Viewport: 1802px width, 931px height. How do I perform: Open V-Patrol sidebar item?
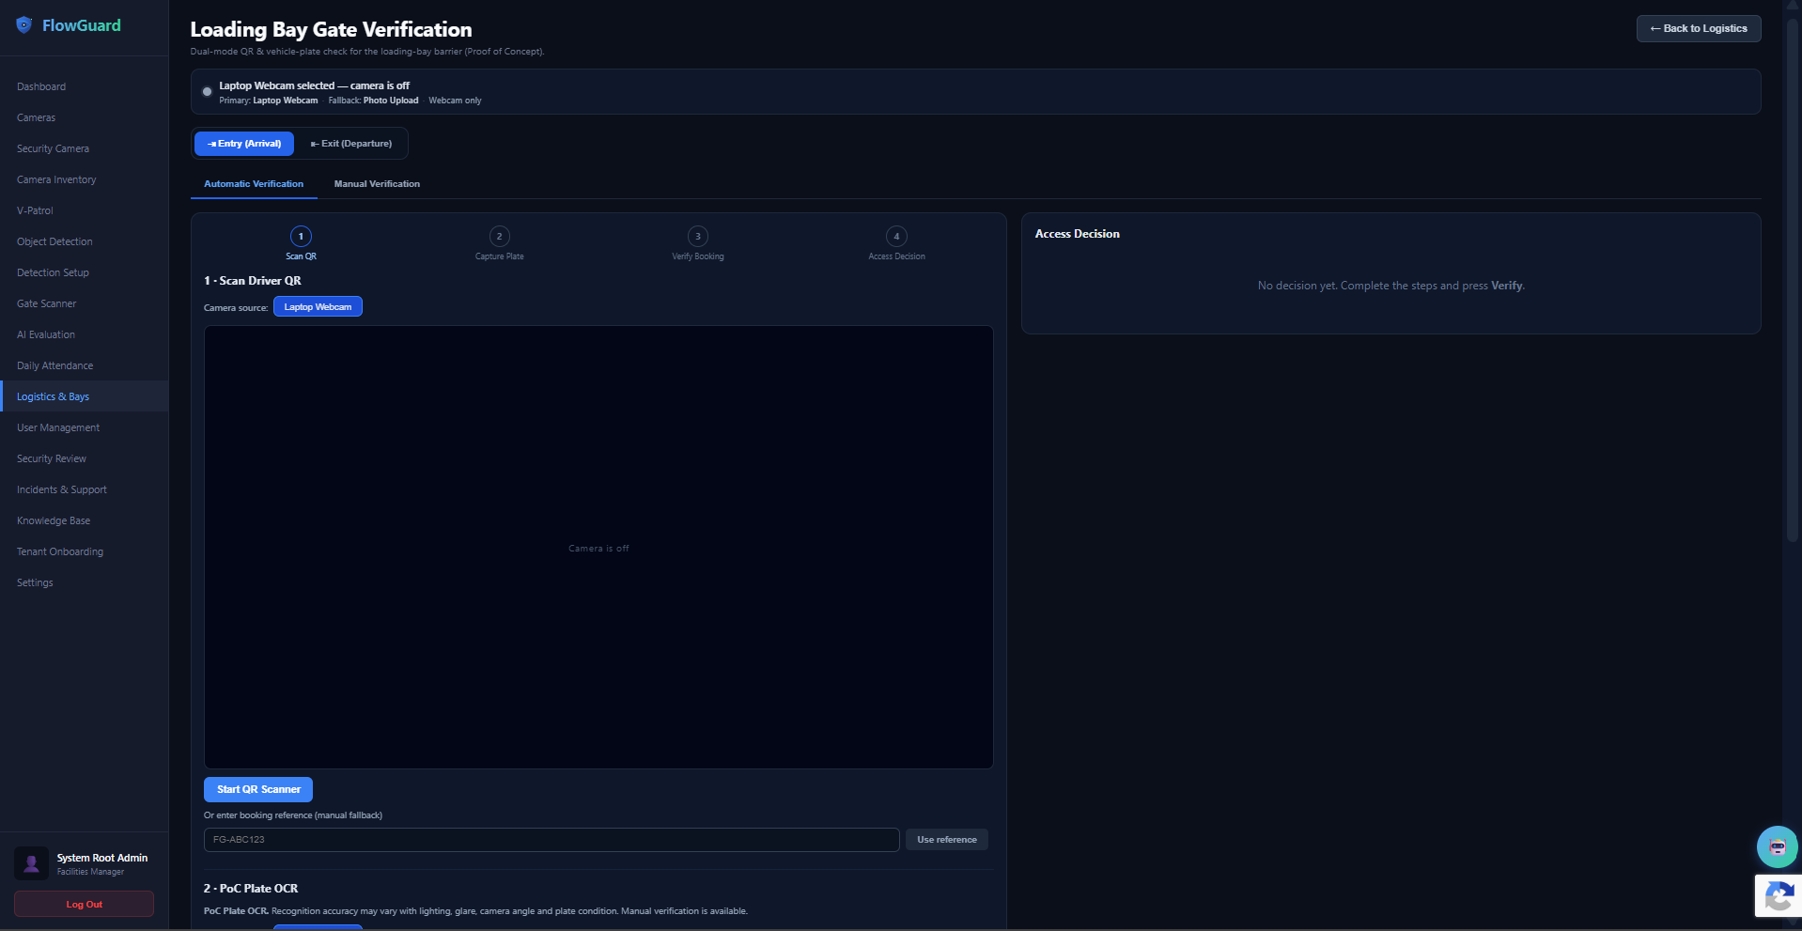[x=85, y=210]
